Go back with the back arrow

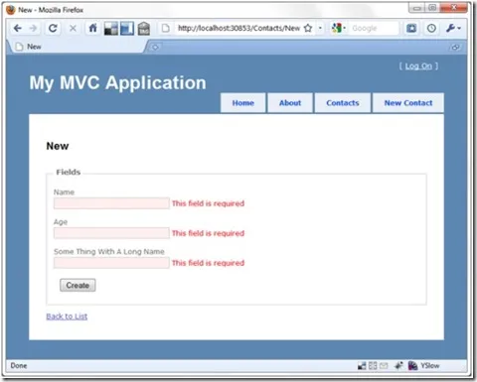(x=18, y=29)
